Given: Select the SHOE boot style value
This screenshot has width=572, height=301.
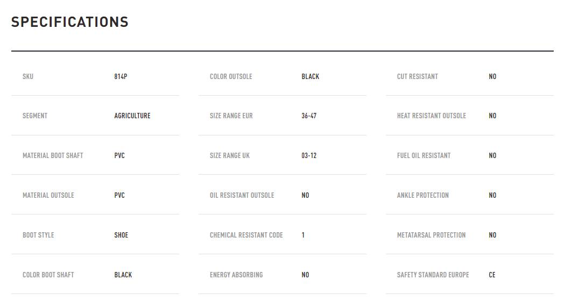Looking at the screenshot, I should point(121,235).
